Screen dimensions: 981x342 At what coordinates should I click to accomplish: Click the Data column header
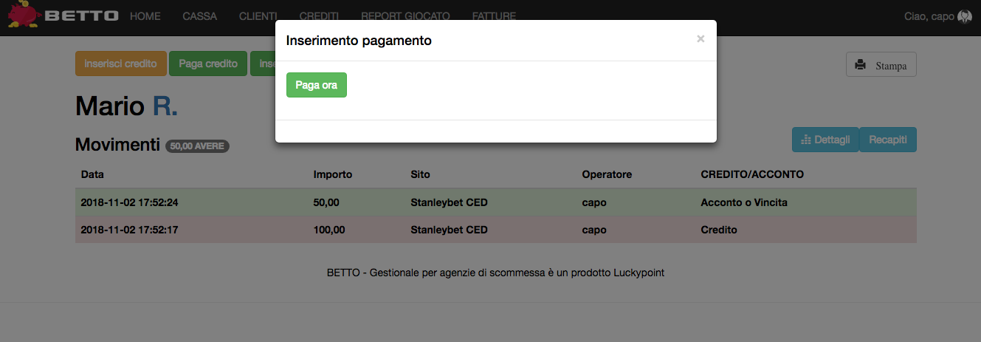(x=92, y=175)
